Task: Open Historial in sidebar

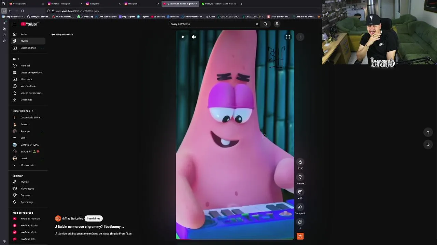Action: point(27,66)
